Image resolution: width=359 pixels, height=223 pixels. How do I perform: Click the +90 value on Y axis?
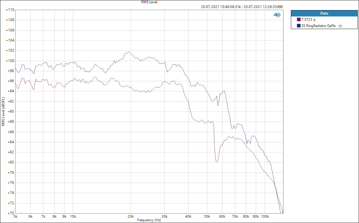[11, 111]
